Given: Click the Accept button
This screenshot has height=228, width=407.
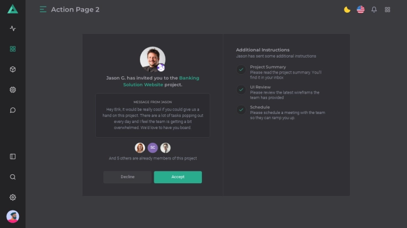Looking at the screenshot, I should click(178, 177).
